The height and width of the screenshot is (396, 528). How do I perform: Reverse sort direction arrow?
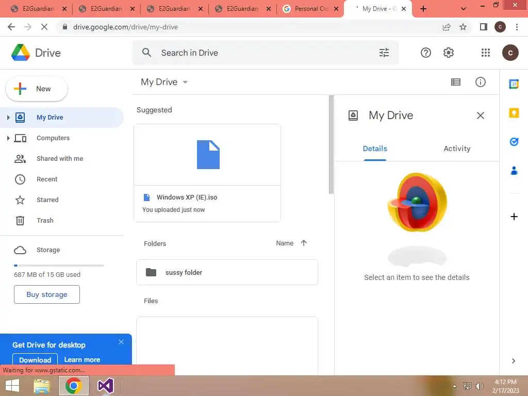(x=304, y=243)
